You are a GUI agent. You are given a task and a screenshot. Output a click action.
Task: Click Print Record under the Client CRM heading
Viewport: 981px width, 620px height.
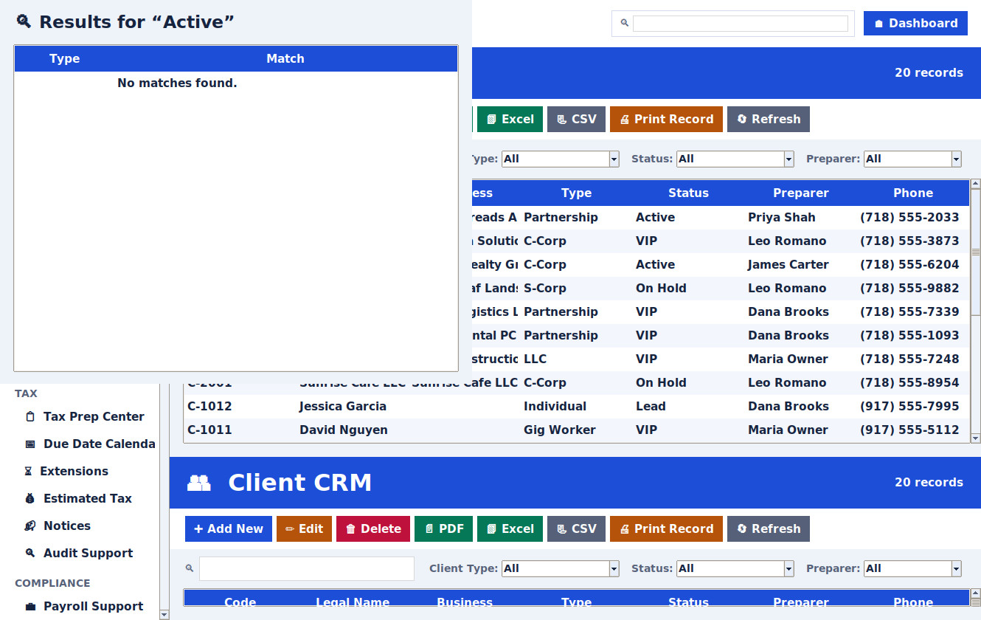tap(666, 528)
